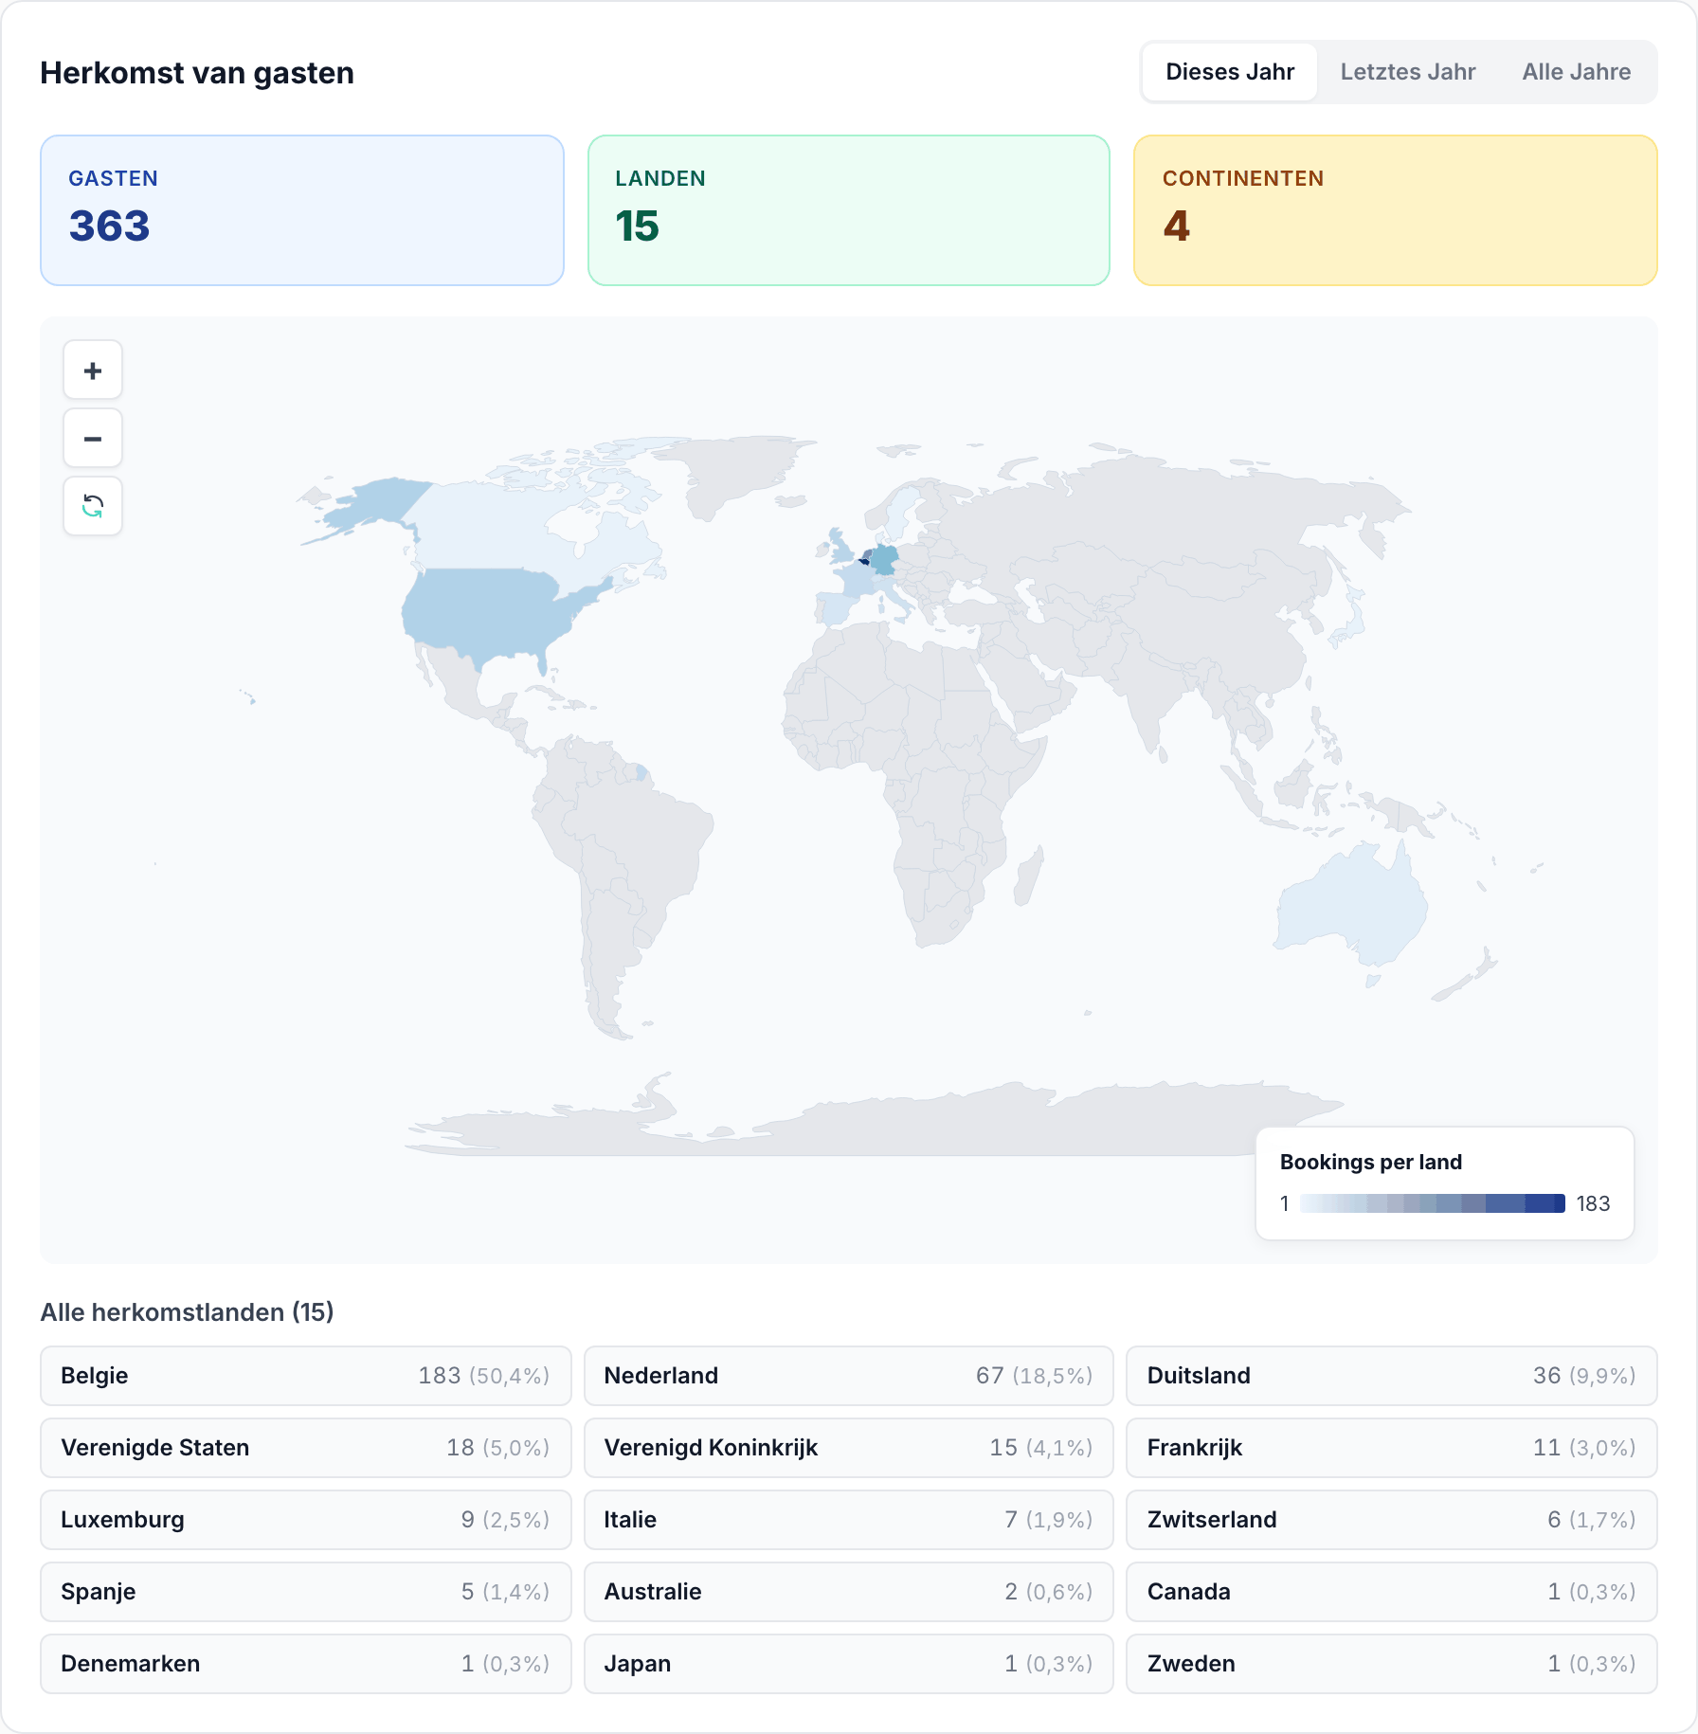
Task: Select the Canada 1 row
Action: click(1392, 1592)
